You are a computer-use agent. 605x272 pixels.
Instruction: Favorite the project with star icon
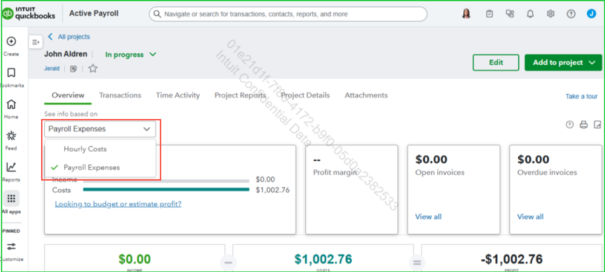point(93,69)
